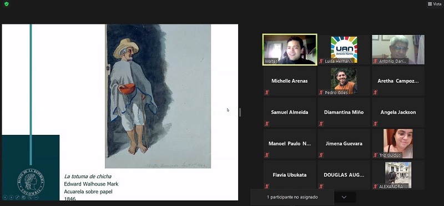Viewport: 444px width, 206px height.
Task: Open the see all slides icon
Action: (23, 198)
